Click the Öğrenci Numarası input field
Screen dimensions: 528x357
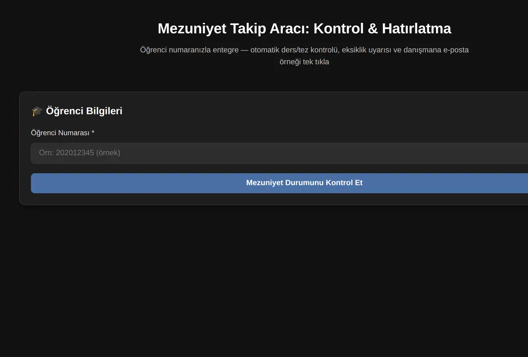point(279,153)
